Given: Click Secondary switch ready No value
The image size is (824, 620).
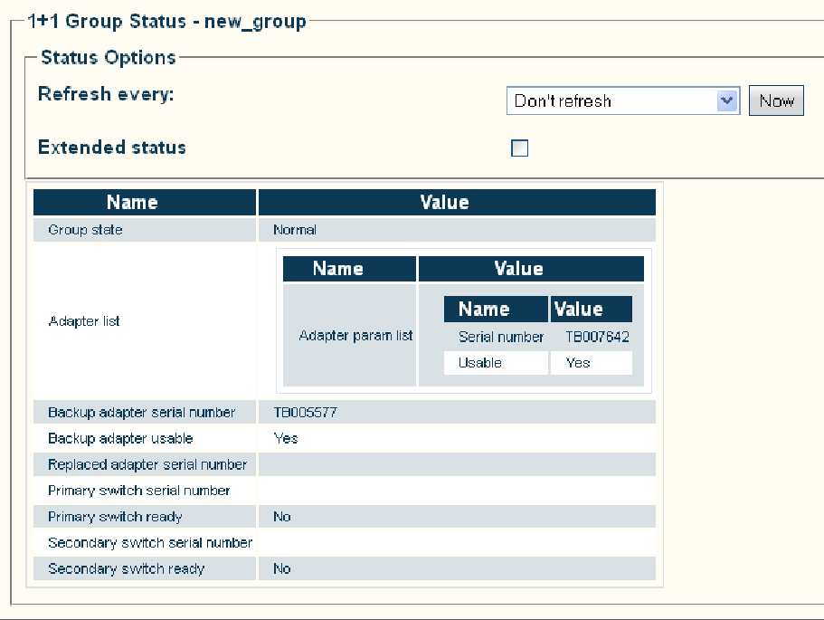Looking at the screenshot, I should pos(282,568).
